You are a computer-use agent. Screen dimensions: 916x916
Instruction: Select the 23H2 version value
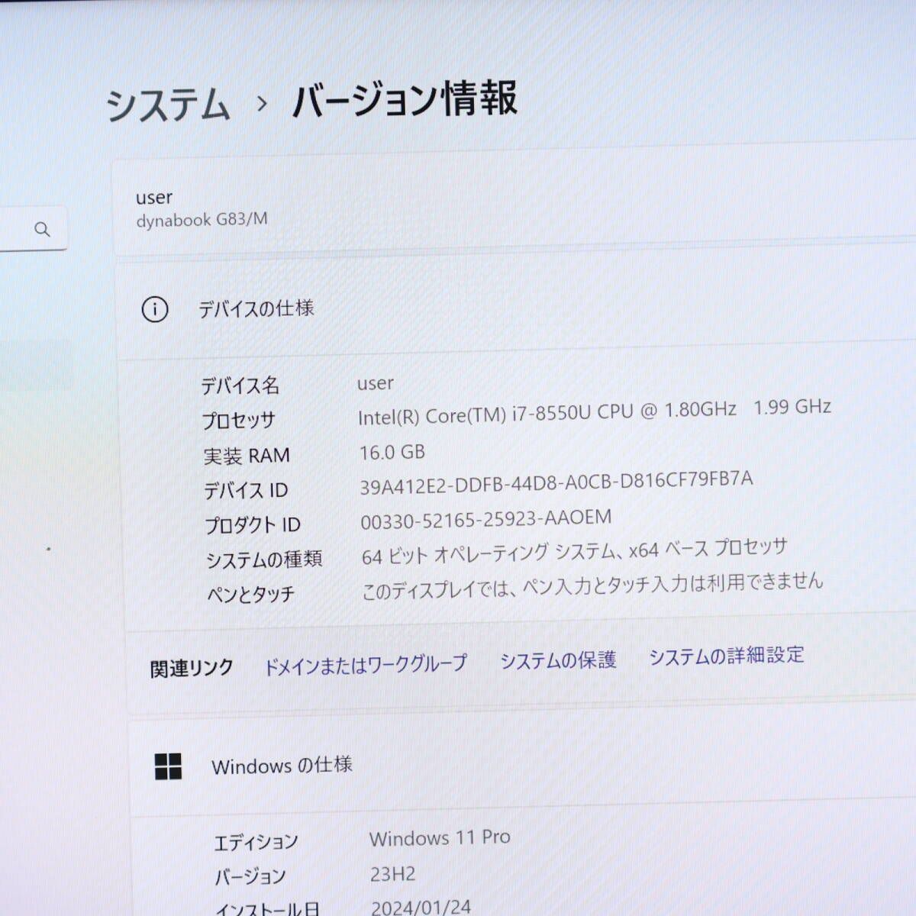coord(393,874)
